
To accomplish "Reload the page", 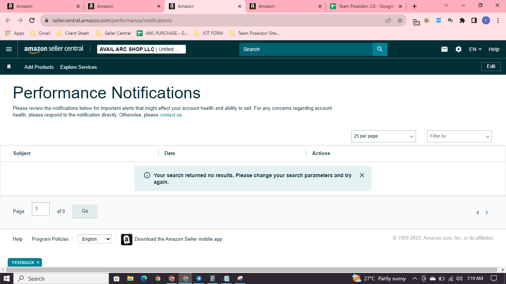I will (32, 20).
